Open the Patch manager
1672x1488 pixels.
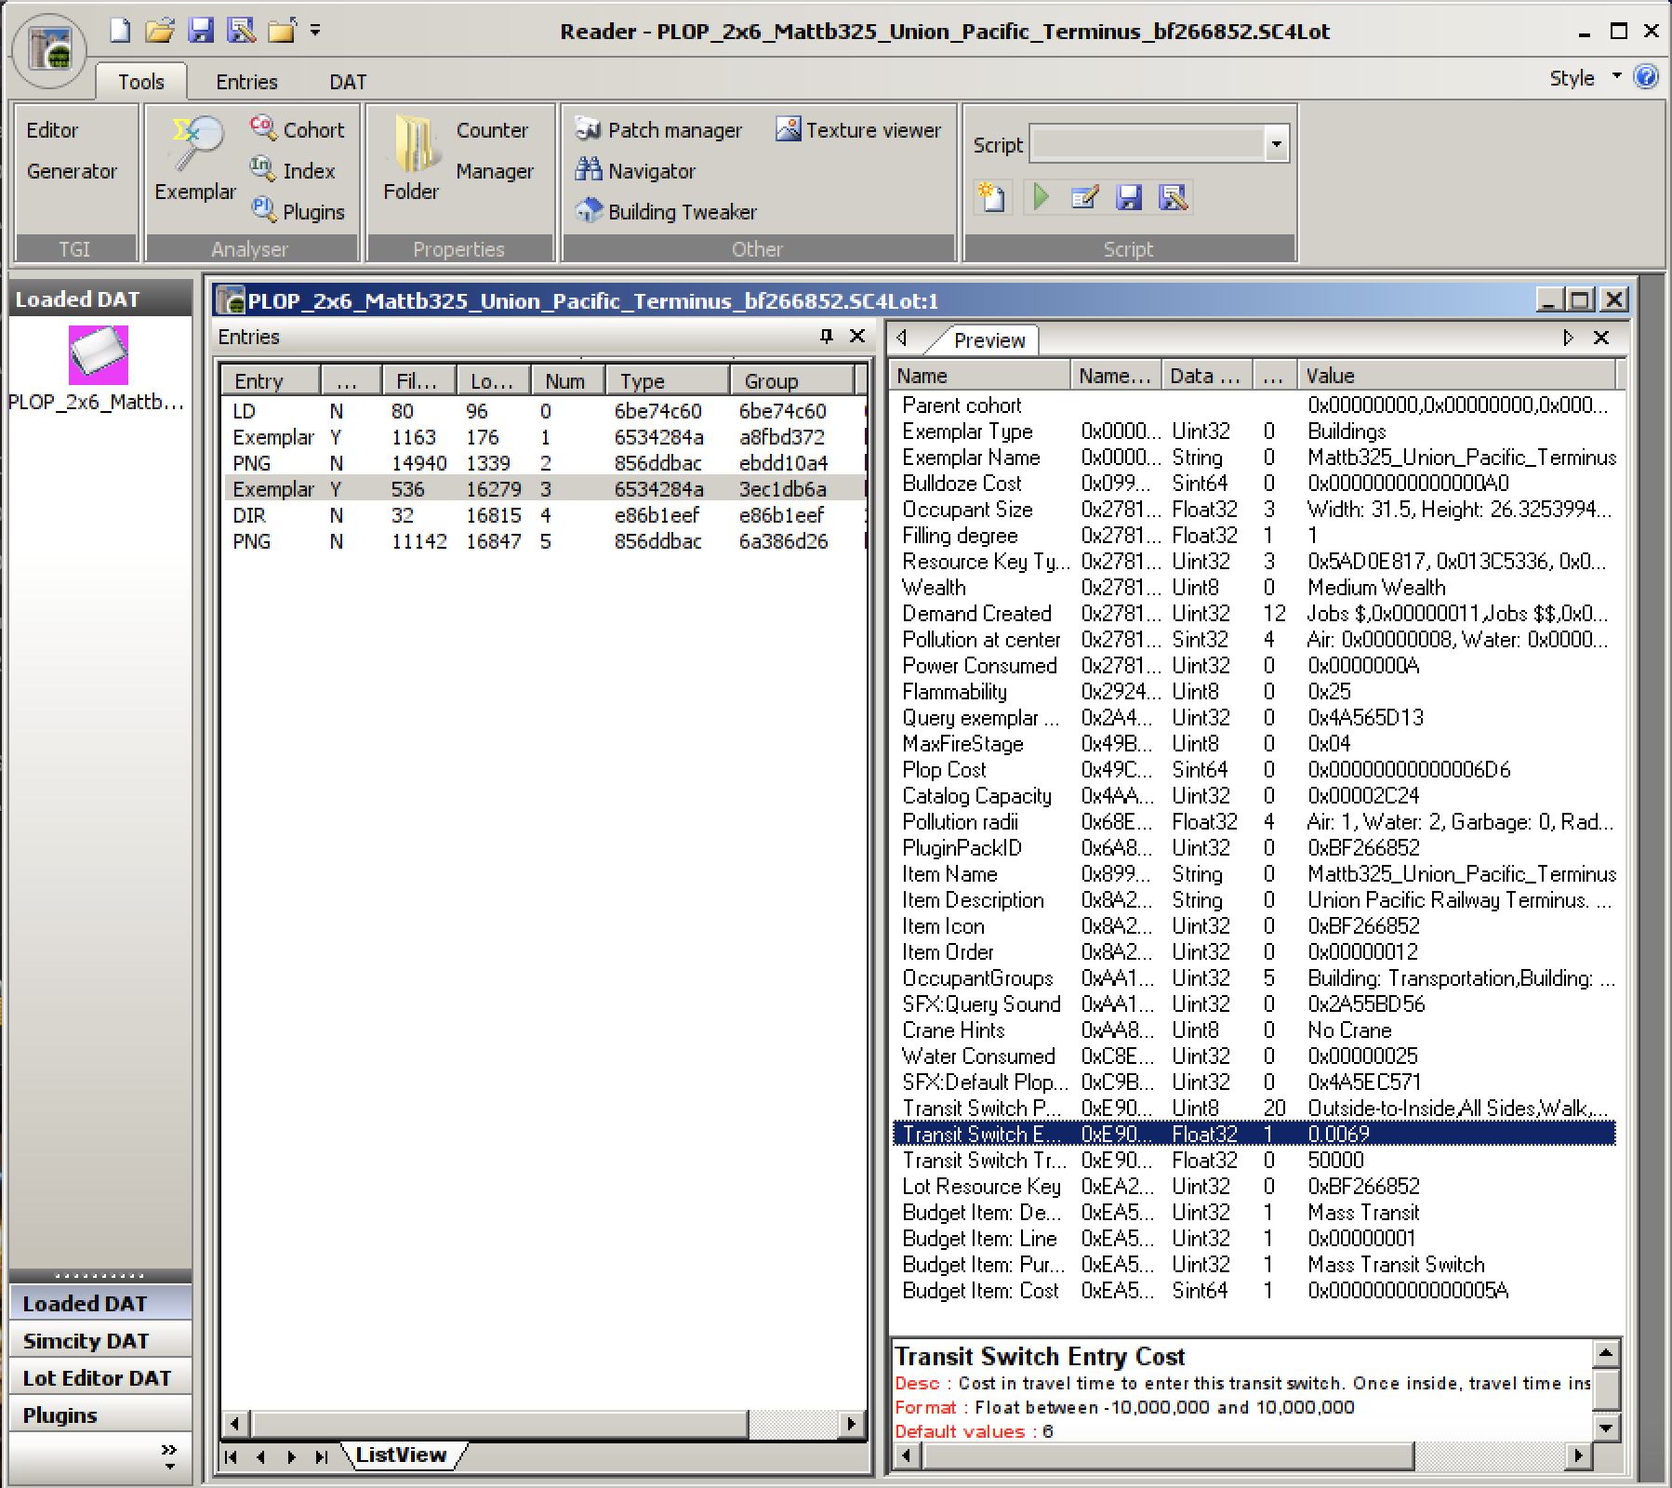coord(658,130)
